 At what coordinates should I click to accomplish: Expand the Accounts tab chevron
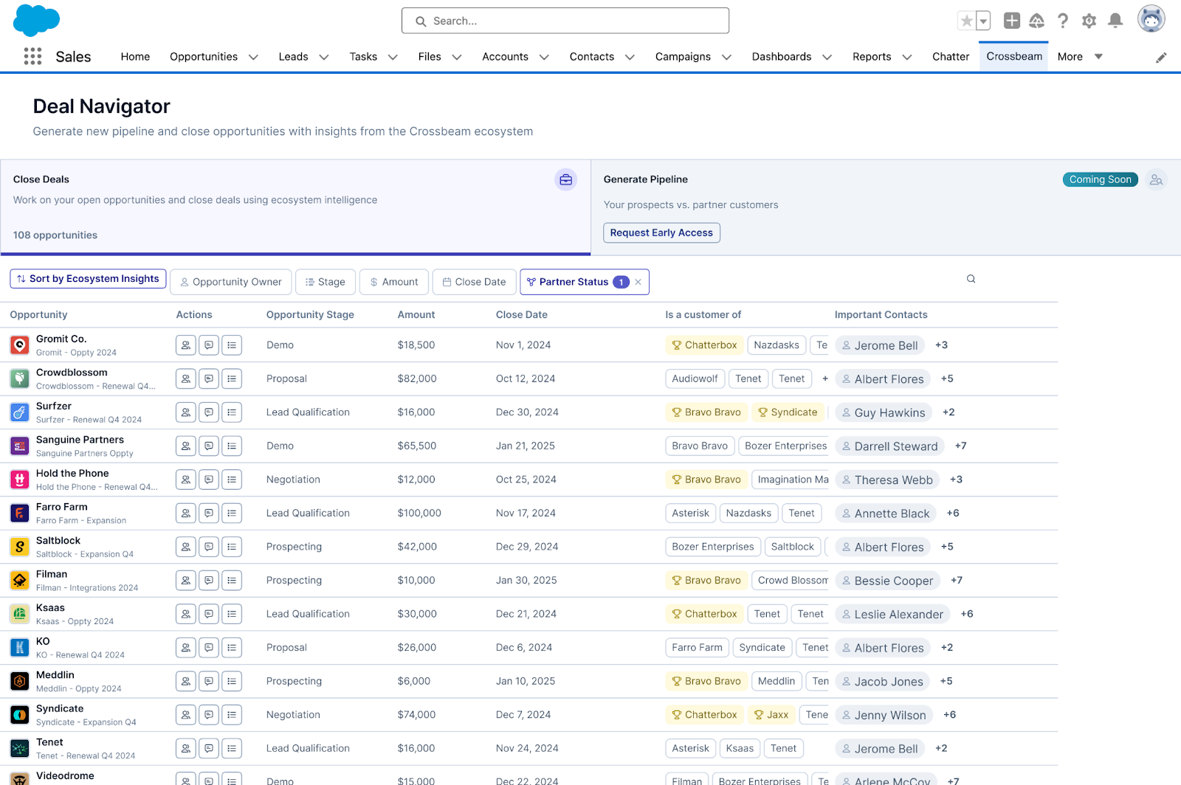pos(544,58)
